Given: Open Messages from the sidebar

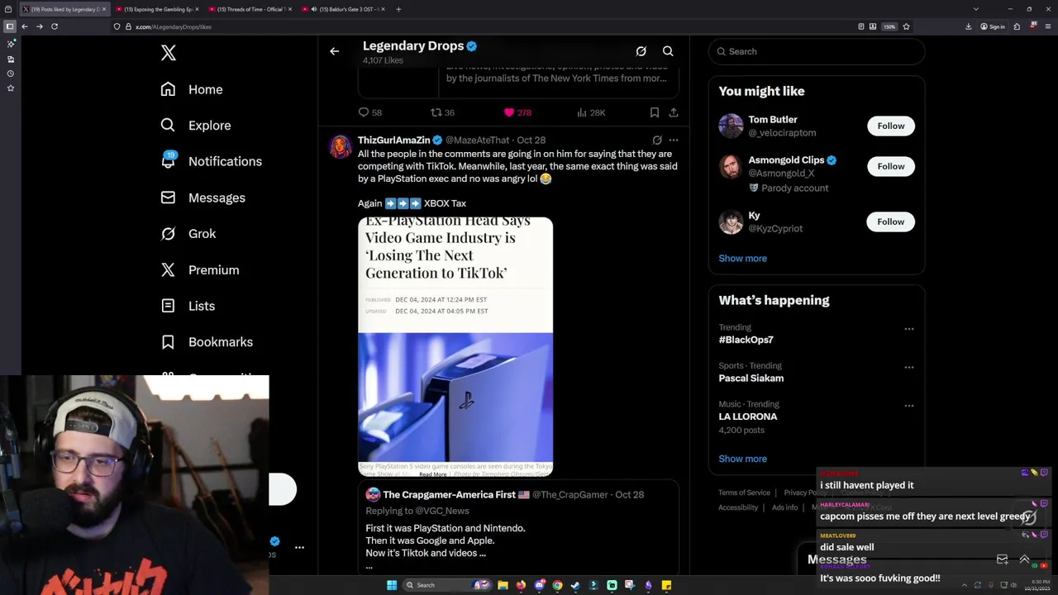Looking at the screenshot, I should click(x=203, y=198).
